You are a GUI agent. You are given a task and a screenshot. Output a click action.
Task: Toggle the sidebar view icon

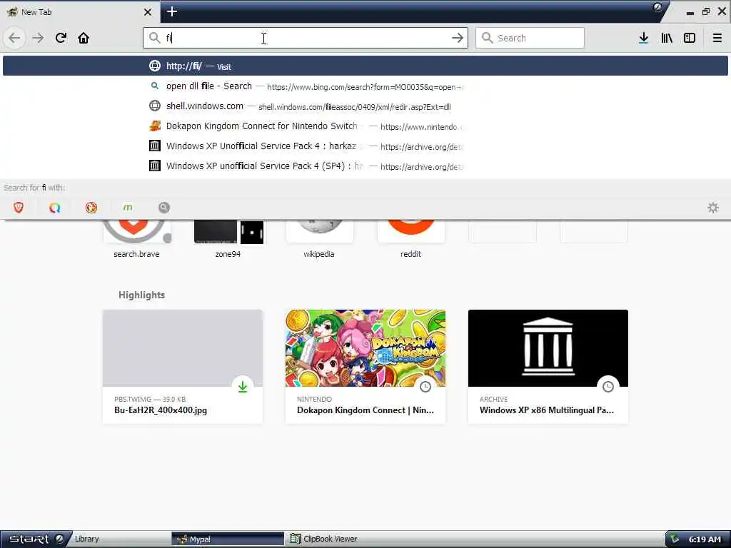690,38
